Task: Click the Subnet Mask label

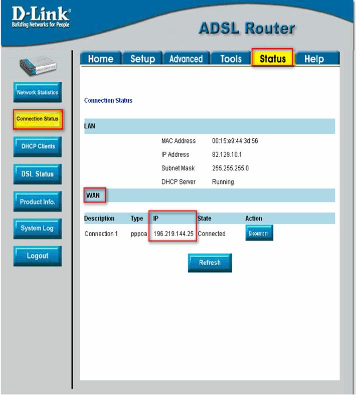Action: coord(178,168)
